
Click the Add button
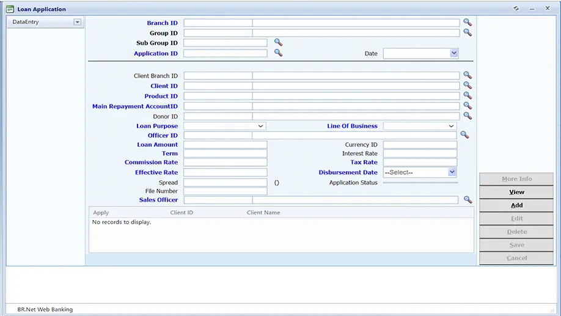[x=516, y=205]
